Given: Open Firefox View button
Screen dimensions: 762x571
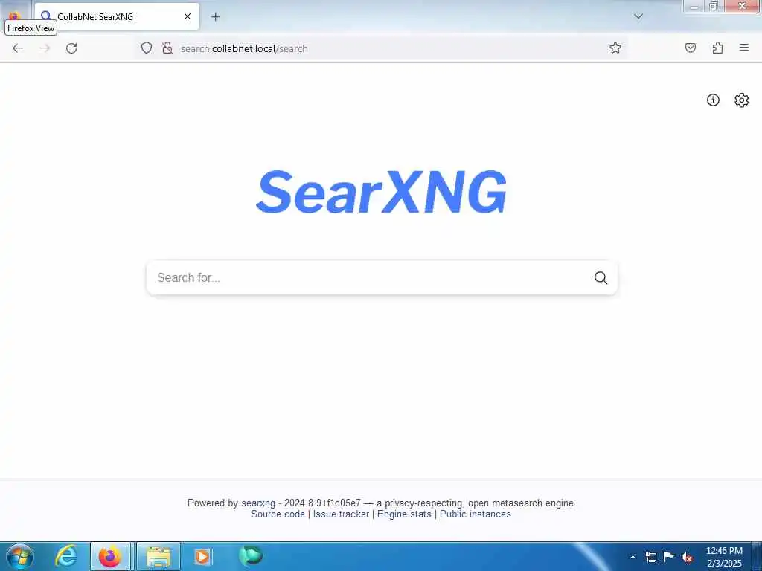Looking at the screenshot, I should click(13, 16).
